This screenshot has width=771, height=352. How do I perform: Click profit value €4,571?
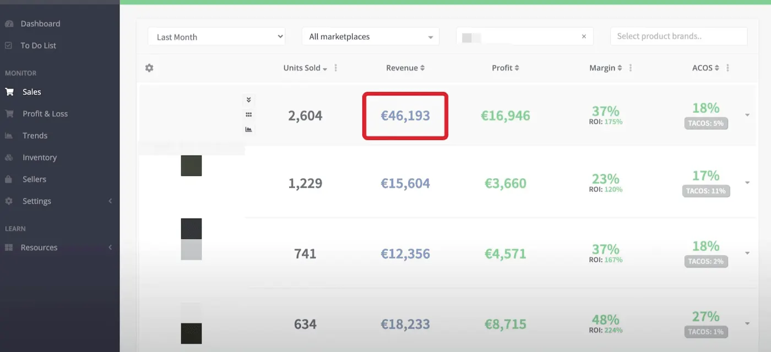click(506, 254)
